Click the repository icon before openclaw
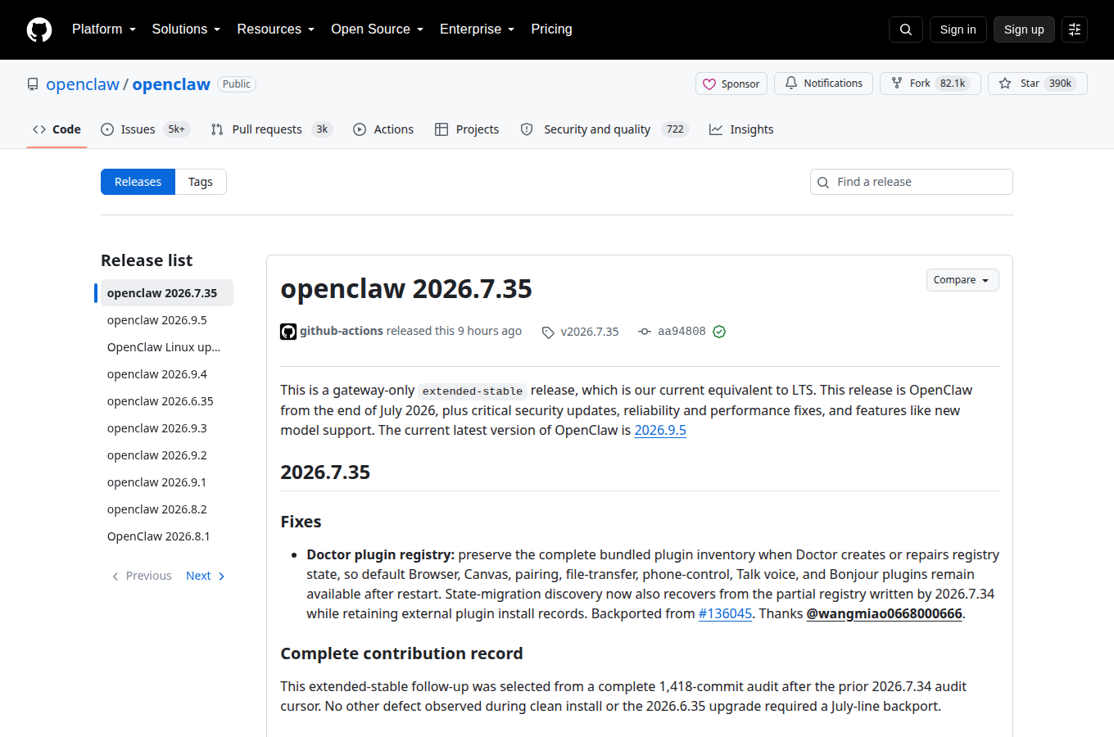 pos(33,84)
